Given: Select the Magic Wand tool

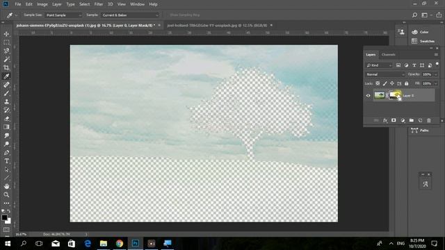Looking at the screenshot, I should click(6, 59).
